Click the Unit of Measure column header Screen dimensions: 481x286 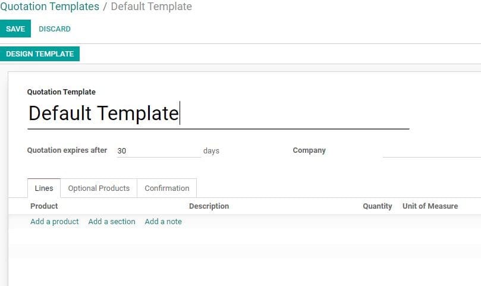click(430, 206)
